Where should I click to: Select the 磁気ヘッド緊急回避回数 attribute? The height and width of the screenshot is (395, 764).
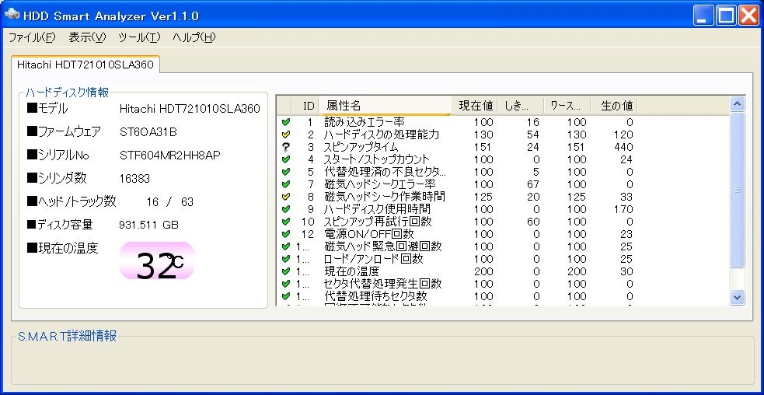pos(383,246)
